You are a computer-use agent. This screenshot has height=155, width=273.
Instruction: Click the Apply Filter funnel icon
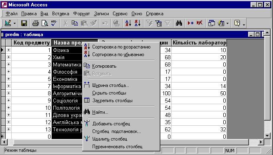pos(168,23)
